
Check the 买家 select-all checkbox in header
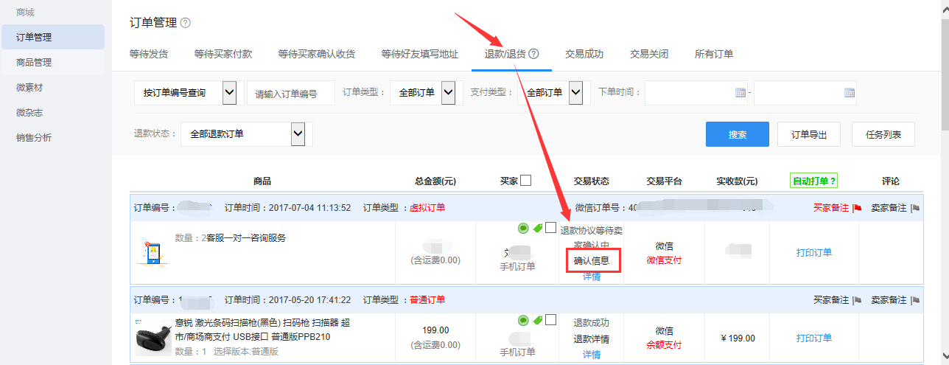tap(526, 181)
